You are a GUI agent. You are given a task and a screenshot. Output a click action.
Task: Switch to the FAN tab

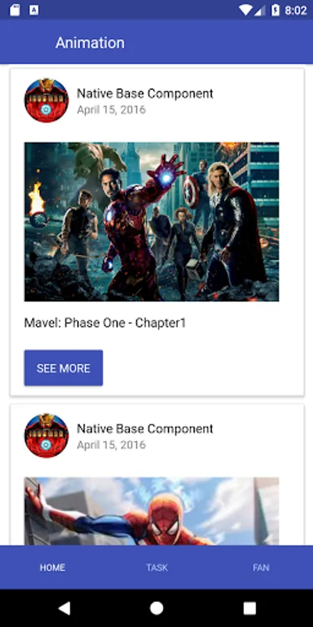coord(261,567)
